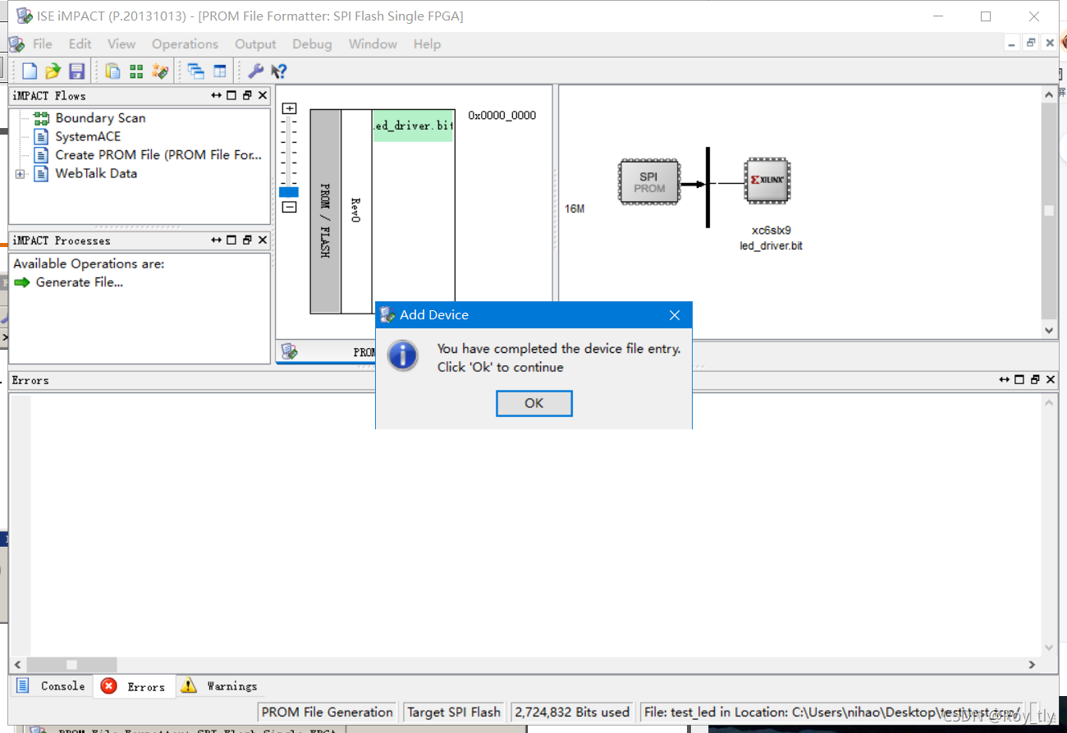Screen dimensions: 1067x733
Task: Run Generate File operation
Action: (79, 282)
